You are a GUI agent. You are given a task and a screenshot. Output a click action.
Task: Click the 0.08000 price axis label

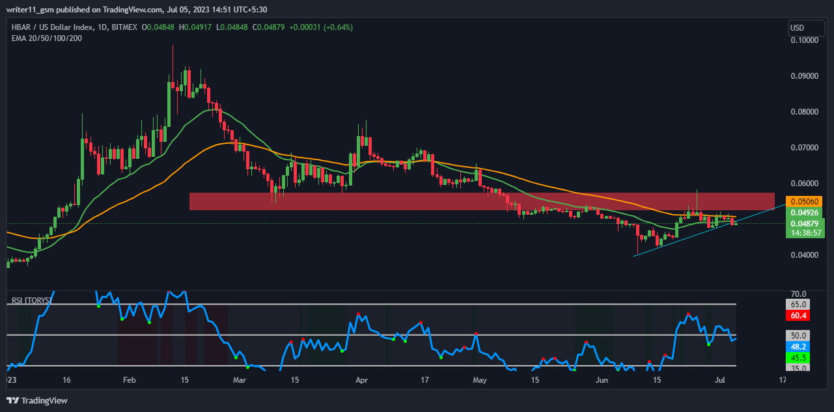803,111
